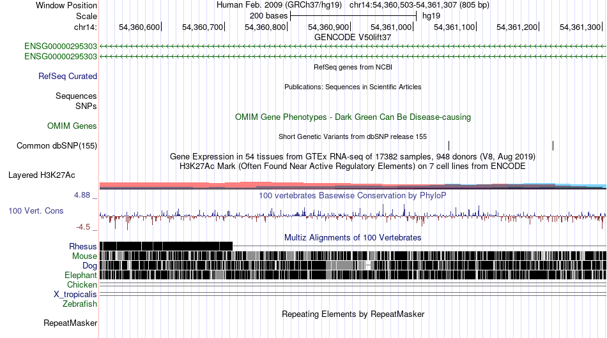
Task: Click the Elephant species label
Action: (x=81, y=275)
